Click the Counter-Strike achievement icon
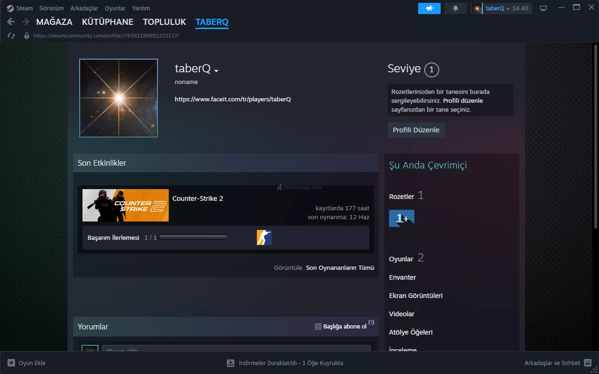This screenshot has width=599, height=374. [264, 237]
